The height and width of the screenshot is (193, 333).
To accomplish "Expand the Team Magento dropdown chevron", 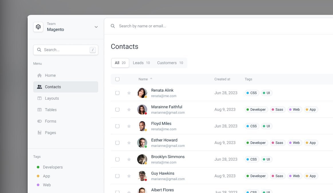I will coord(96,27).
